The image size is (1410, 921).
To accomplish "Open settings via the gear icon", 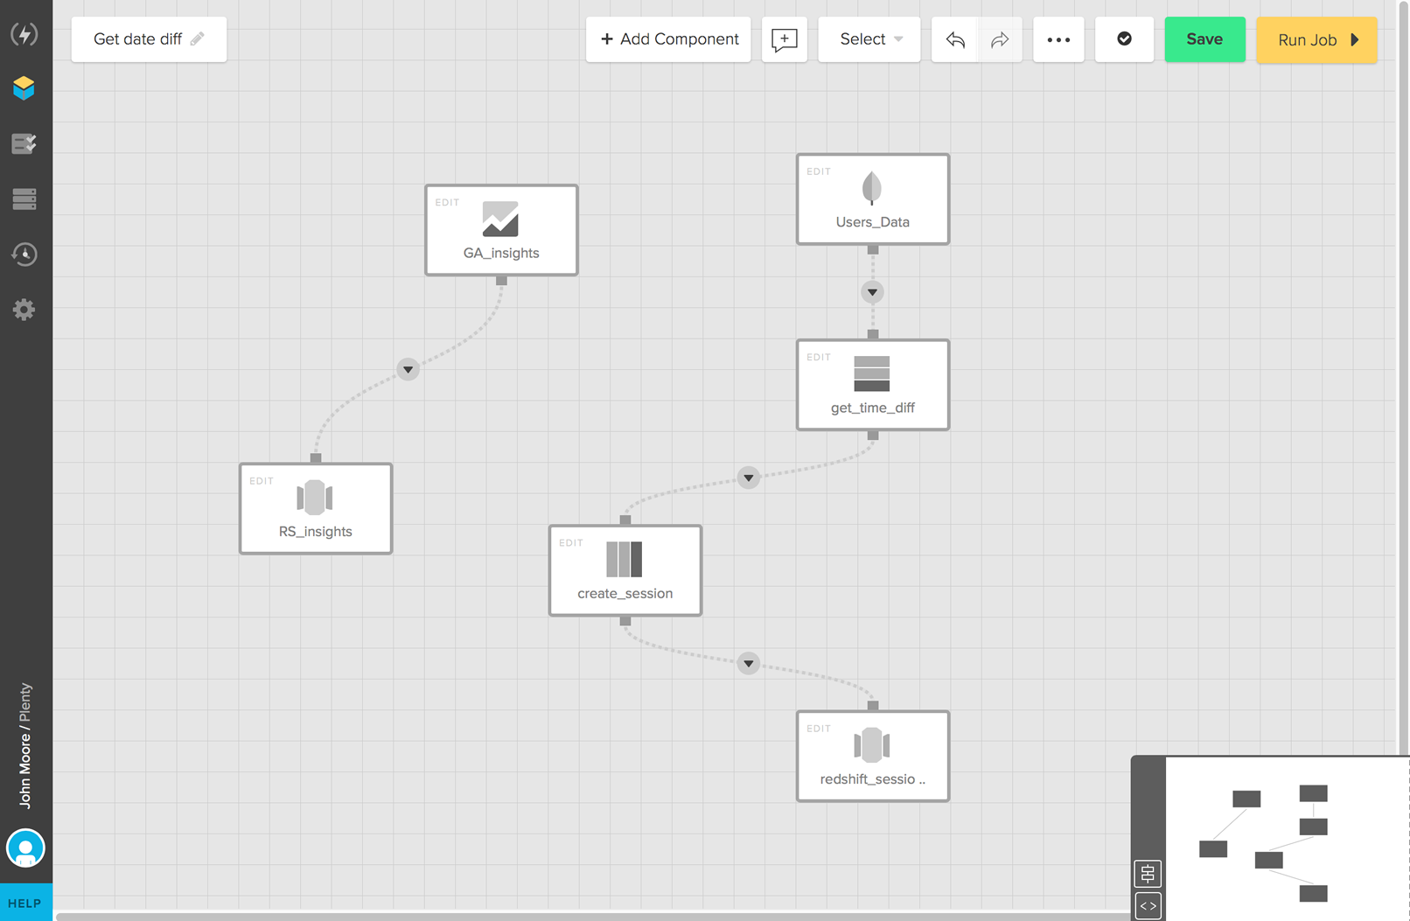I will click(x=24, y=309).
